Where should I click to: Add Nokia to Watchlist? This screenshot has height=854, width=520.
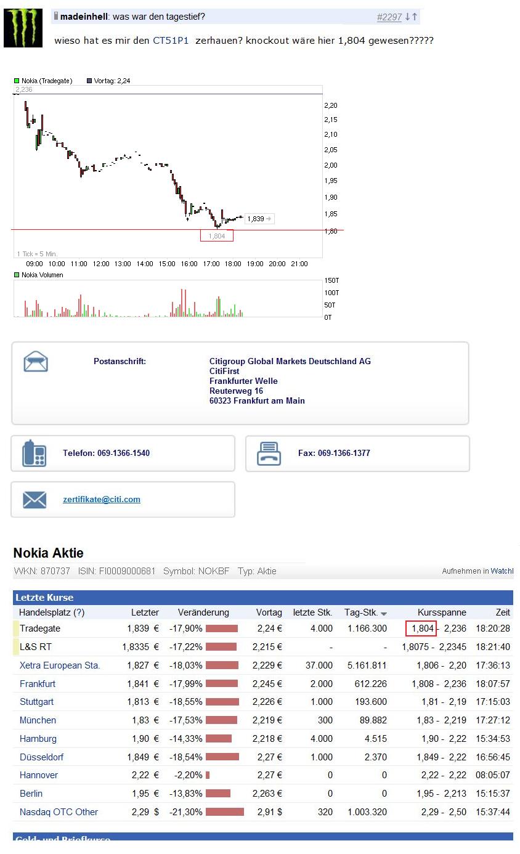(502, 571)
